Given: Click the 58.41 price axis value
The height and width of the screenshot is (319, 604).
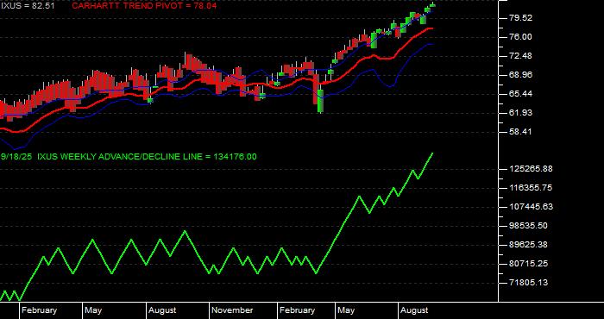Looking at the screenshot, I should coord(520,132).
